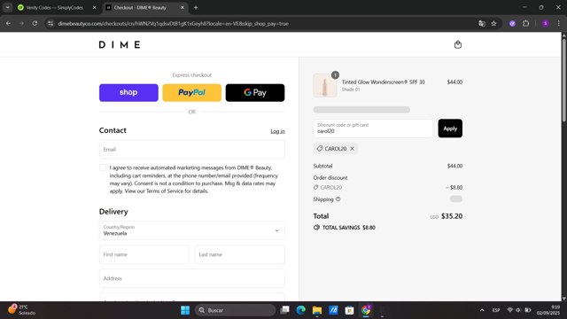
Task: Focus the First name field
Action: click(144, 254)
